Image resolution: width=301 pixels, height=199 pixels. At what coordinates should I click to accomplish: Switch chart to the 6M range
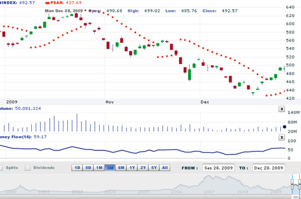click(121, 168)
